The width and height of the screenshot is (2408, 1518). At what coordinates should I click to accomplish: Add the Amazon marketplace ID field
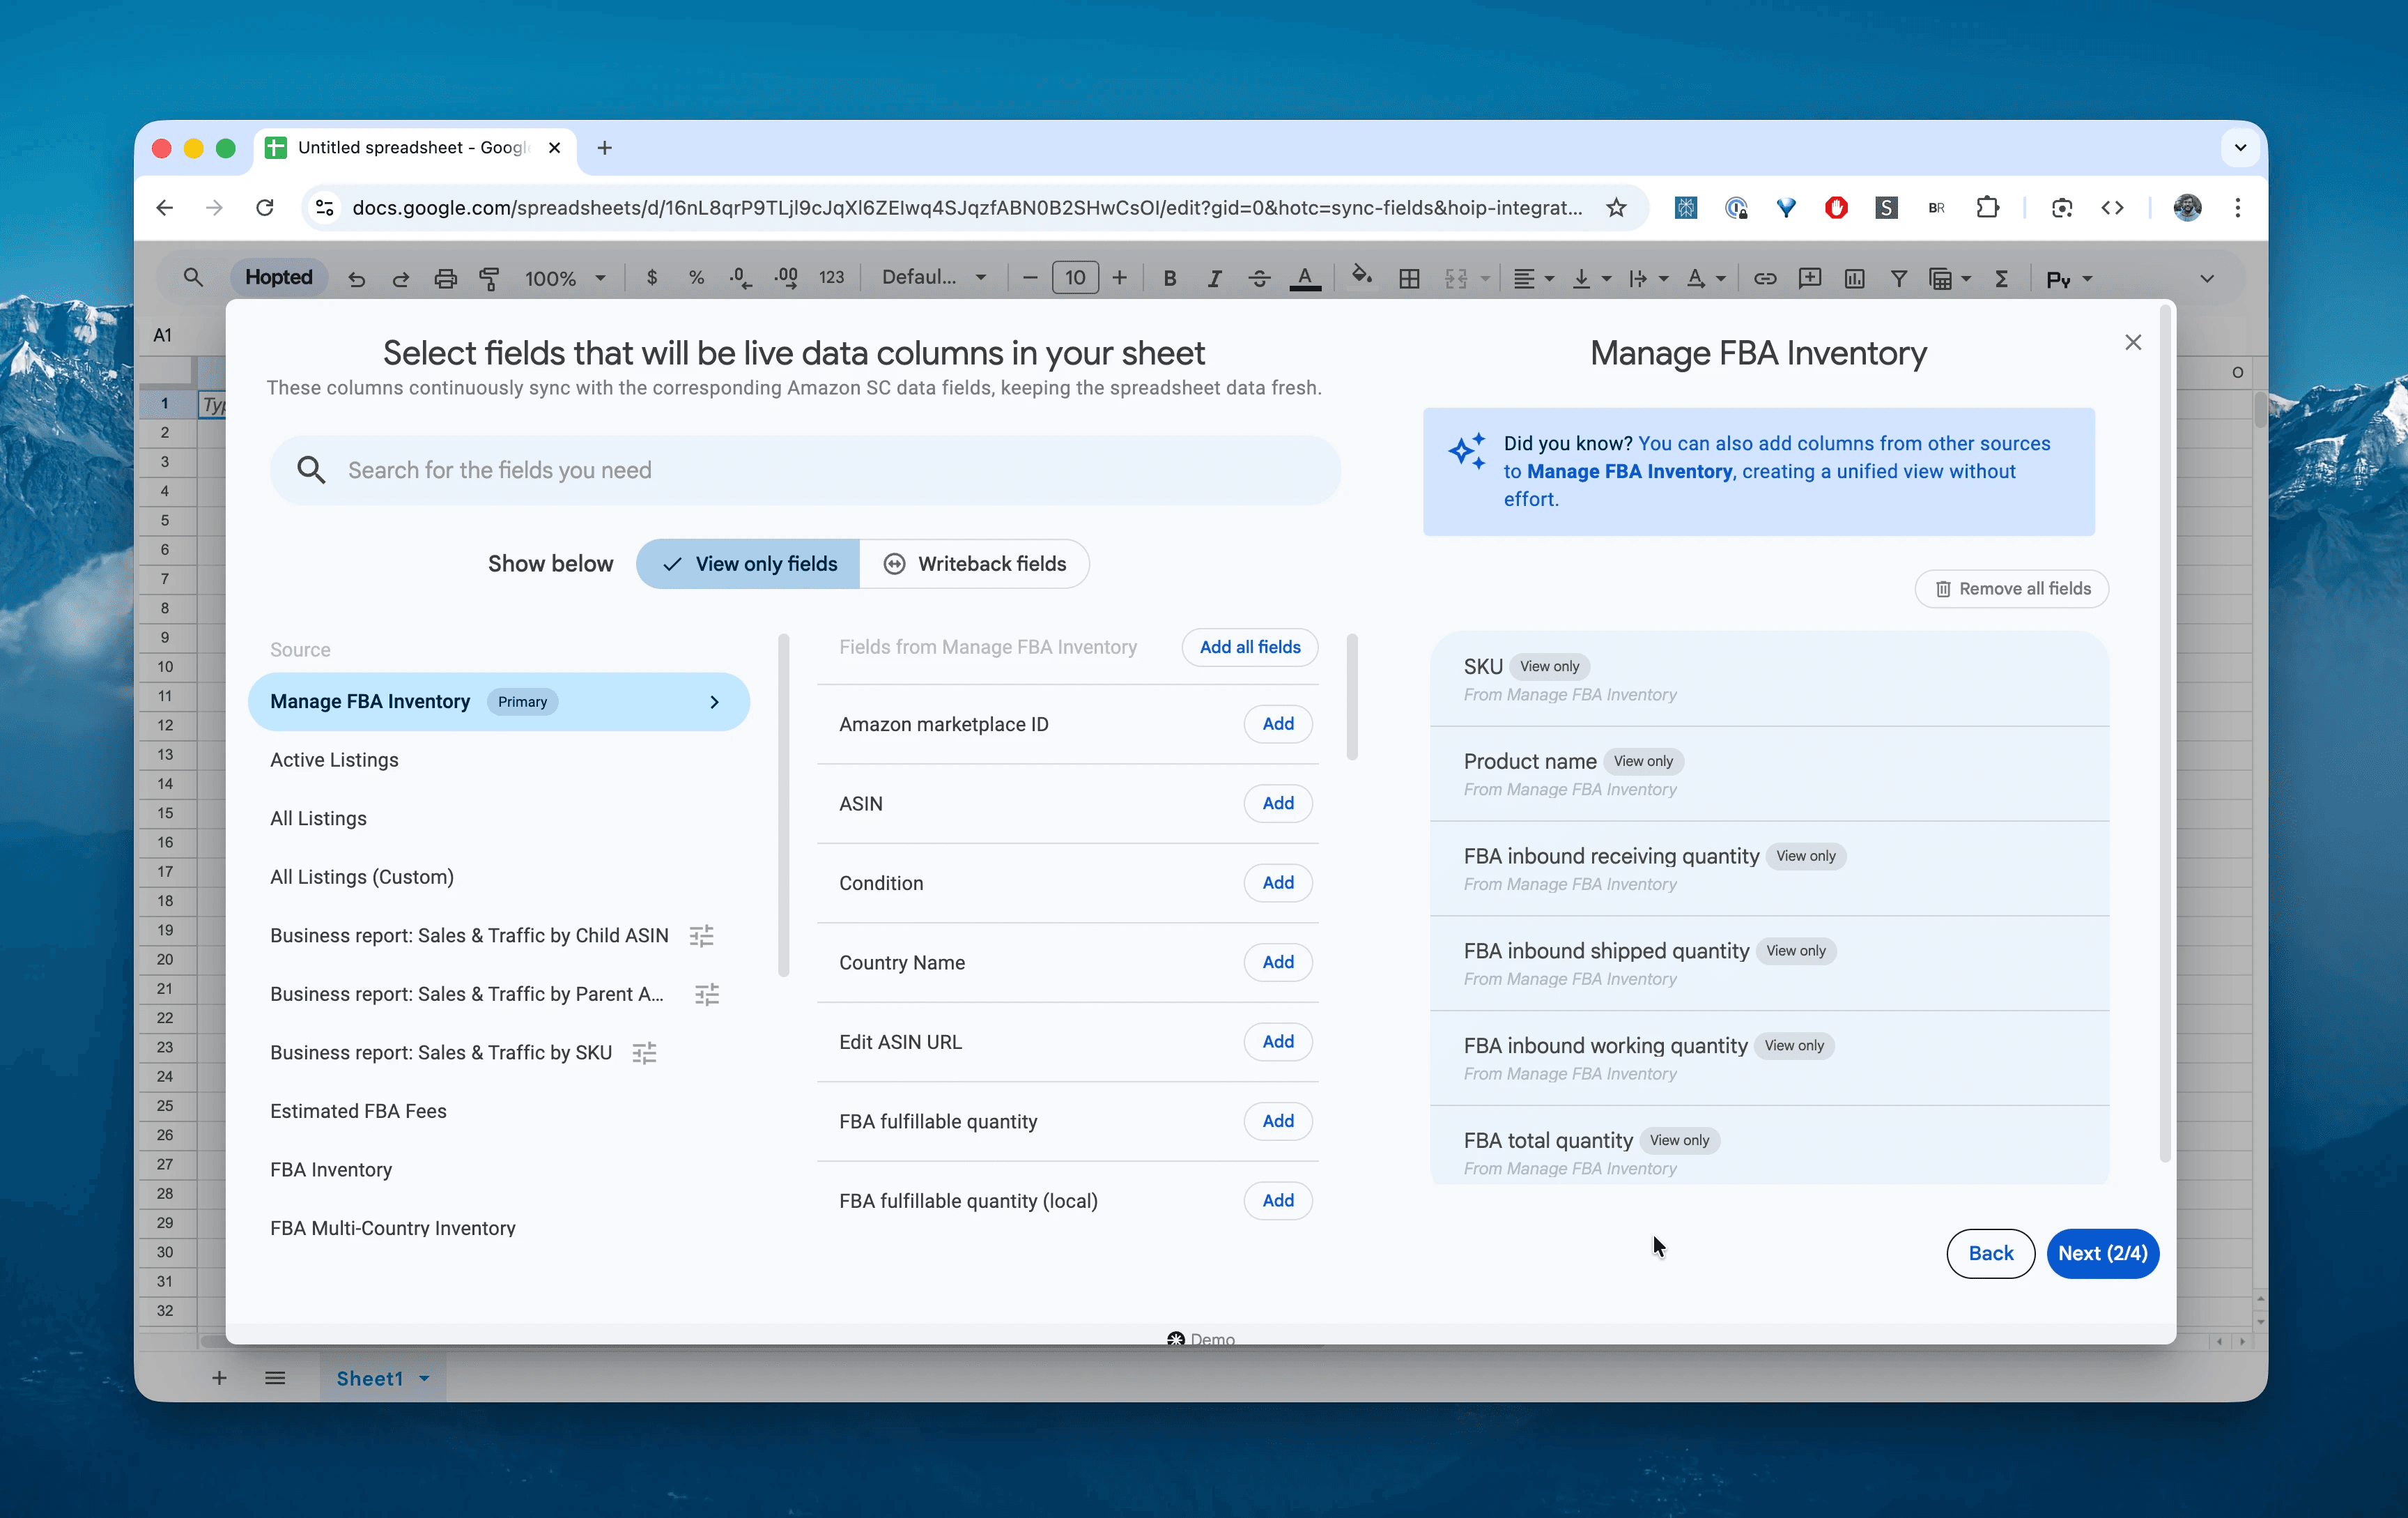[x=1278, y=724]
